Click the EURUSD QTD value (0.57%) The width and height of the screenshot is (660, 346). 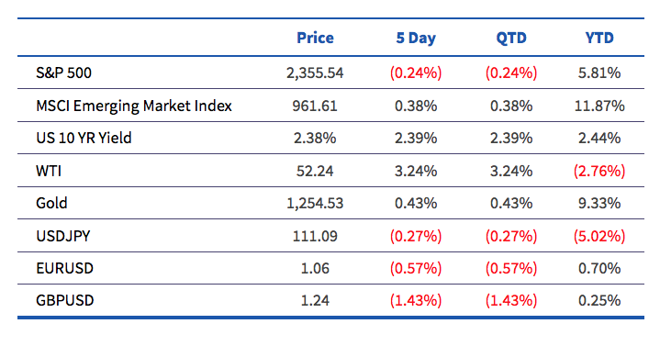pos(511,268)
